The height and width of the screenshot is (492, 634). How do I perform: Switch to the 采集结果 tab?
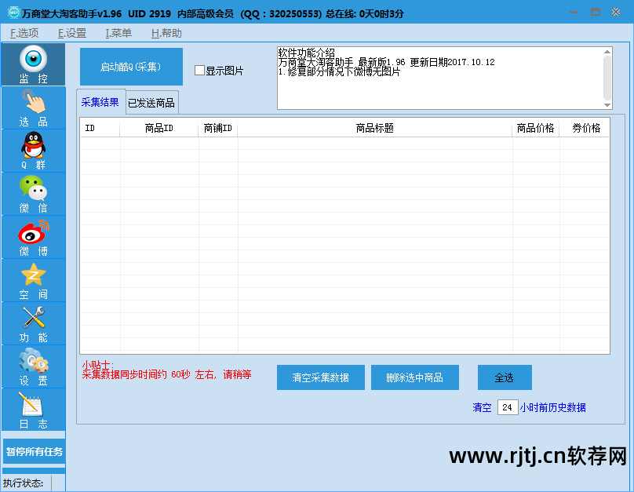pyautogui.click(x=100, y=102)
